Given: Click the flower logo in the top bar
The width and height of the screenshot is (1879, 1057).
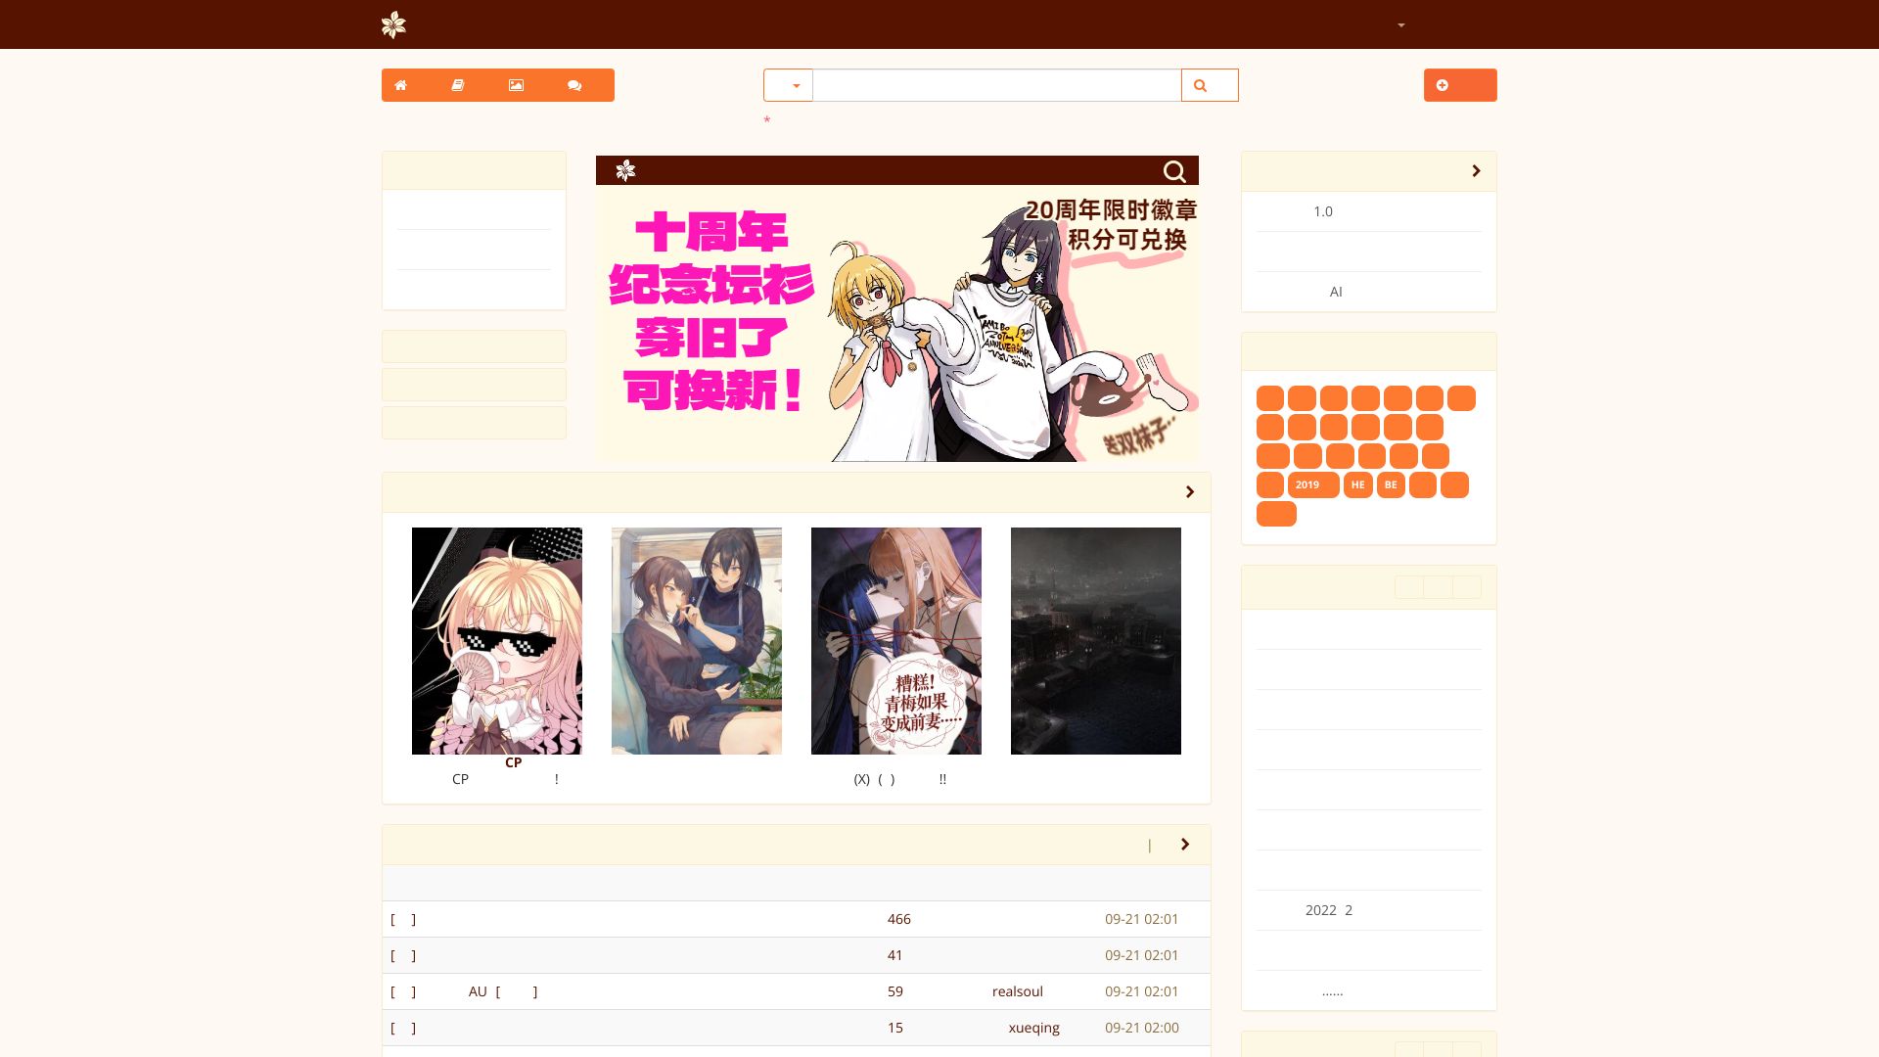Looking at the screenshot, I should 393,24.
